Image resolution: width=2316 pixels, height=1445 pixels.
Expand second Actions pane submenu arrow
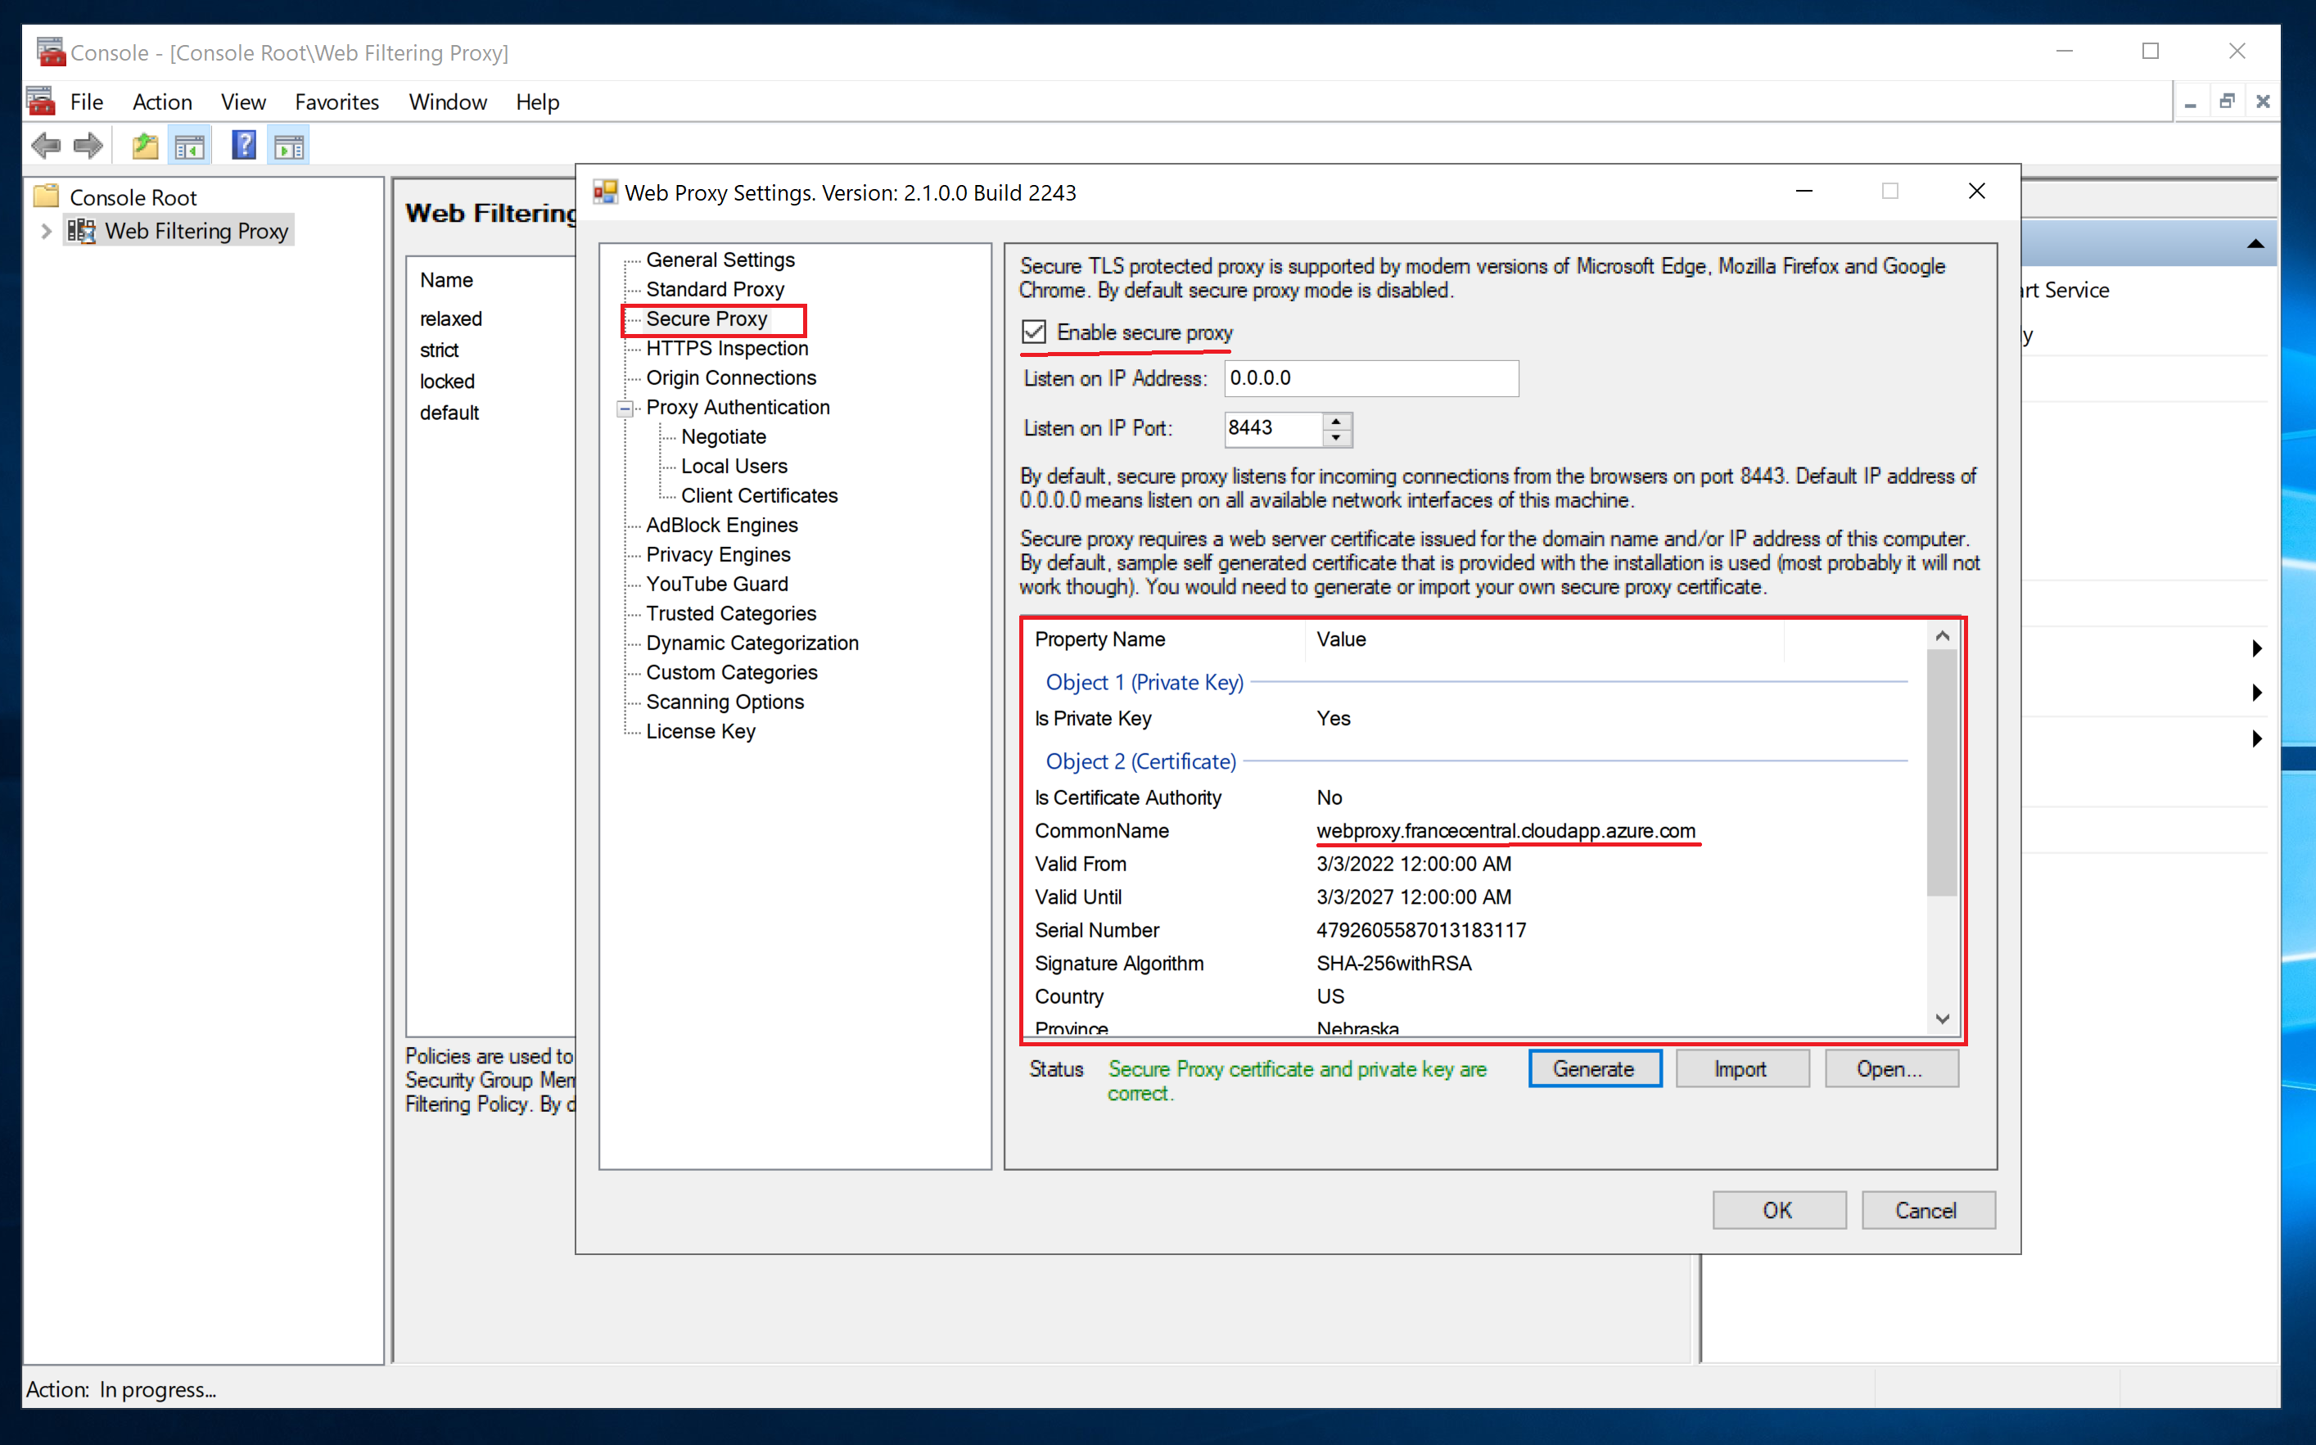click(x=2257, y=693)
